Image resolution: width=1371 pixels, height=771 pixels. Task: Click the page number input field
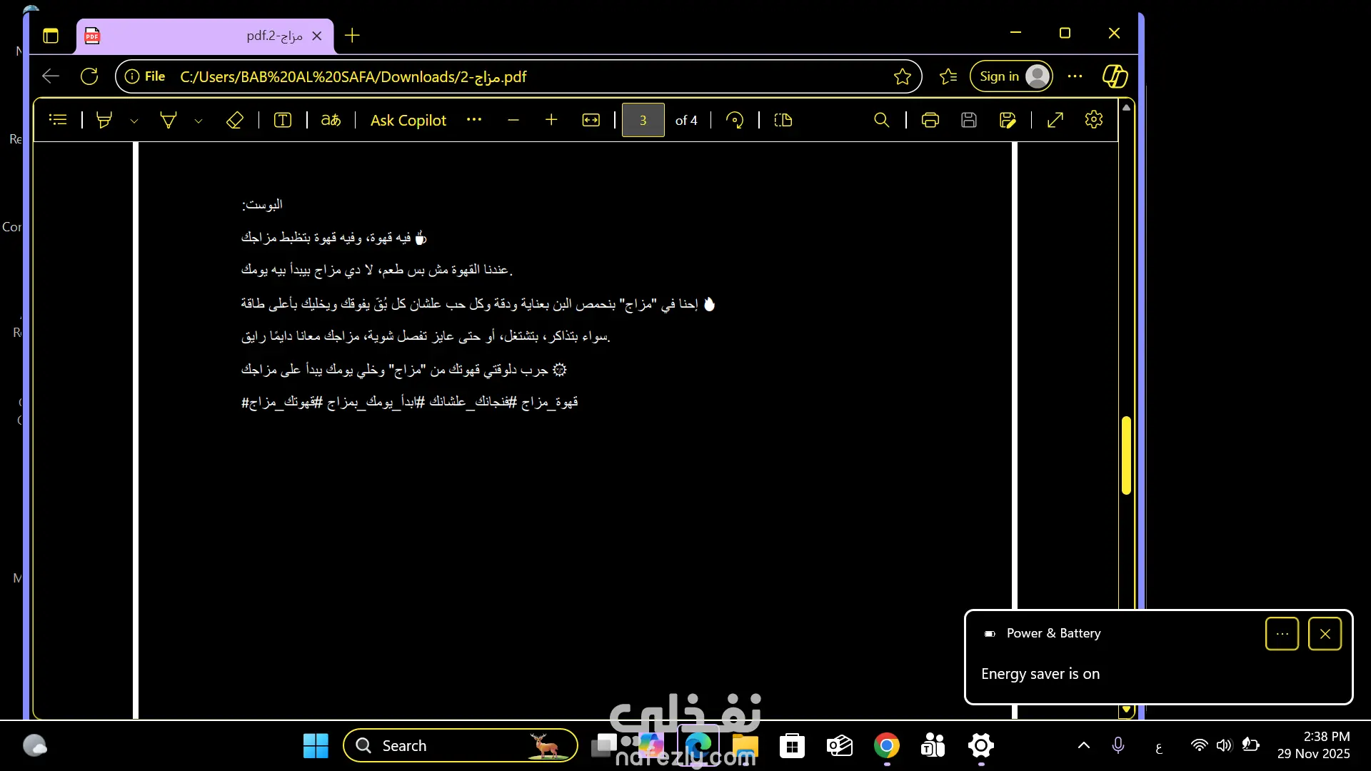point(643,120)
